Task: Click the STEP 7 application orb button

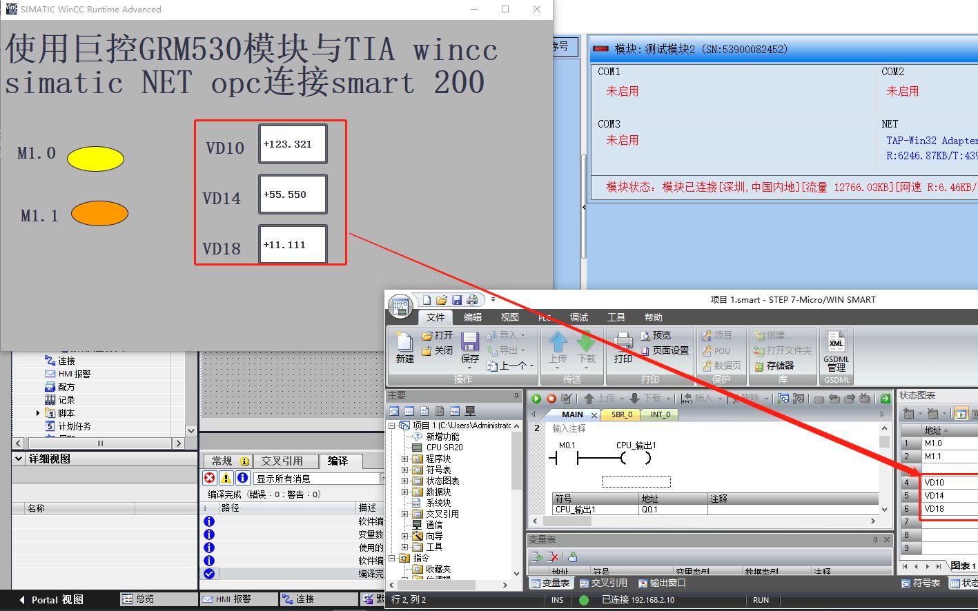Action: tap(400, 307)
